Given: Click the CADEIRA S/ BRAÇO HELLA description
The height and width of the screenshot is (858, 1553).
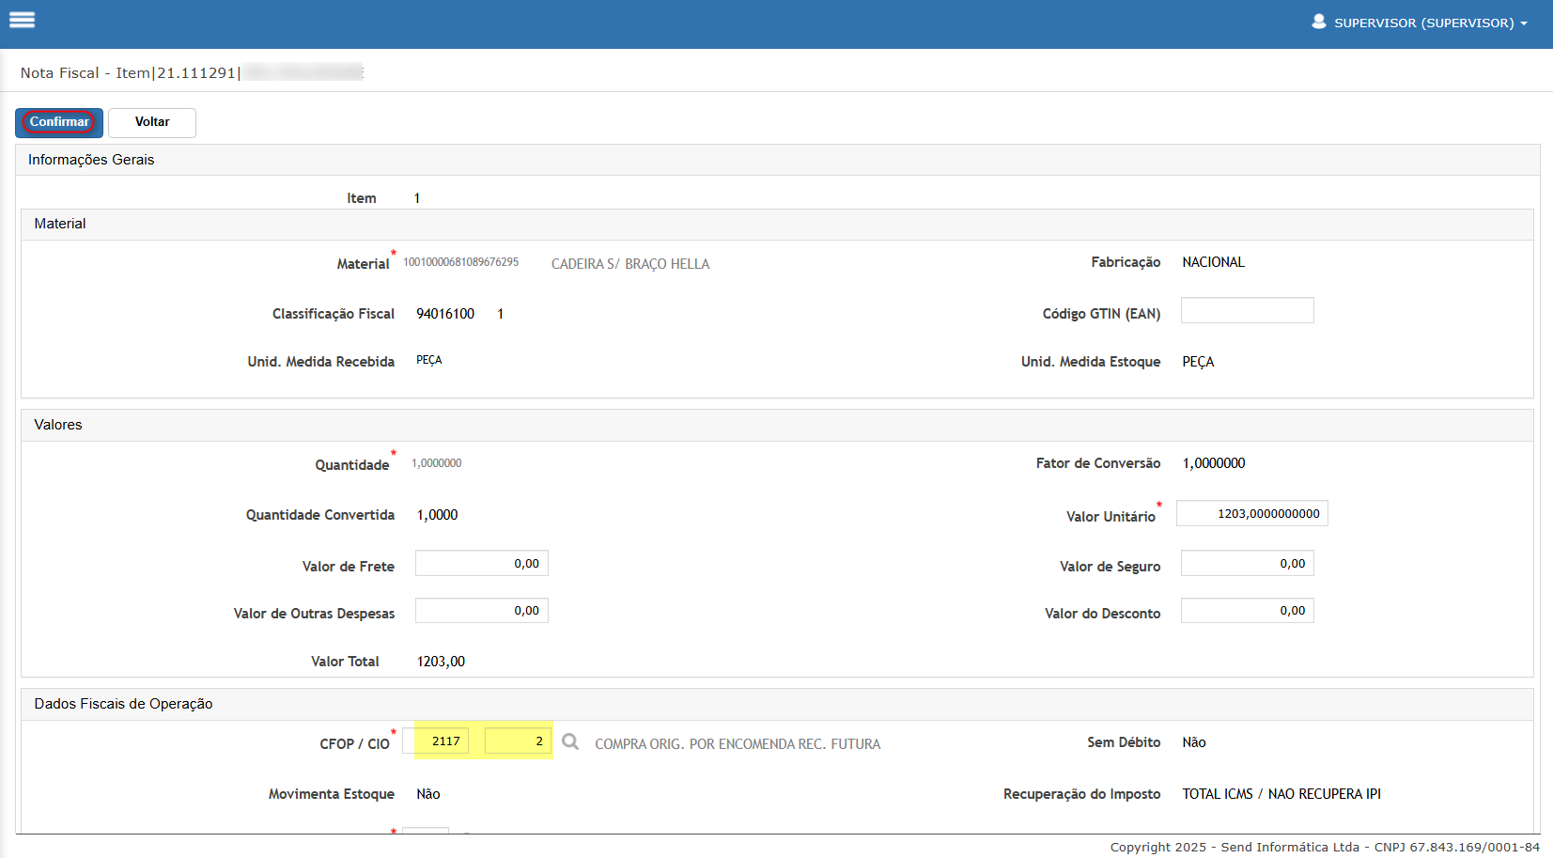Looking at the screenshot, I should 630,264.
